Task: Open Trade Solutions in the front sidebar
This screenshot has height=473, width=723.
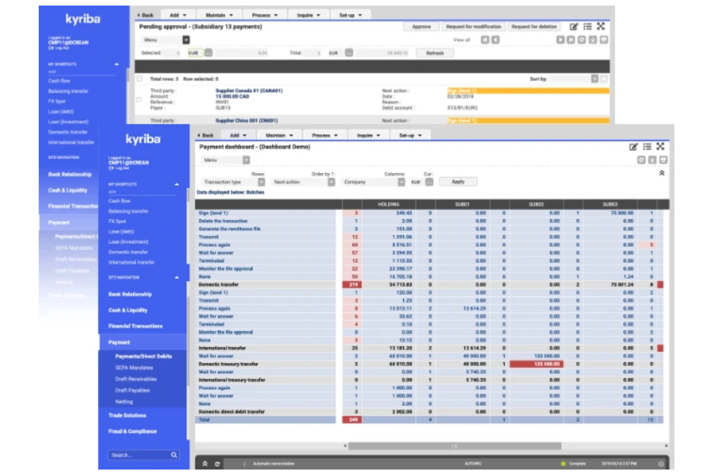Action: pos(127,415)
